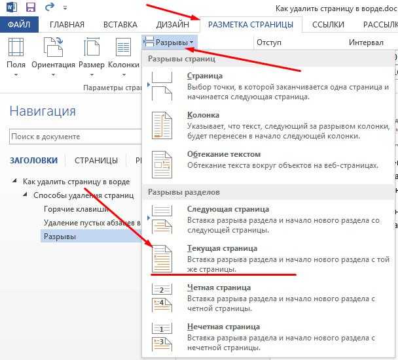Viewport: 398px width, 360px height.
Task: Collapse the Способы удаления страниц heading
Action: click(25, 195)
